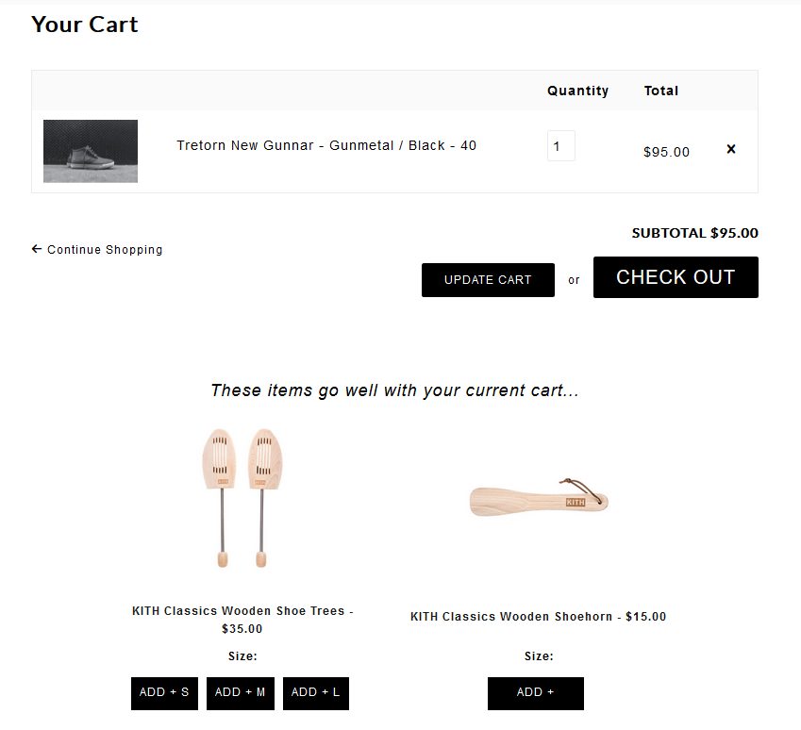Add size S shoe trees to cart
Viewport: 801px width, 730px height.
point(164,692)
